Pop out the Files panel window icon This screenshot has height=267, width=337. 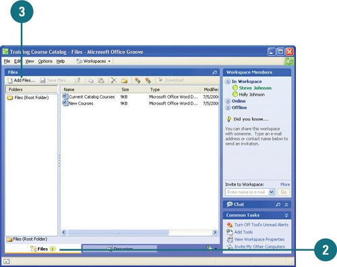[x=215, y=72]
